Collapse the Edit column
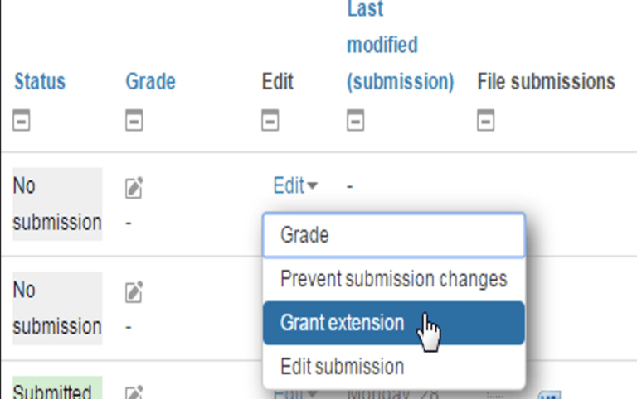 (270, 123)
